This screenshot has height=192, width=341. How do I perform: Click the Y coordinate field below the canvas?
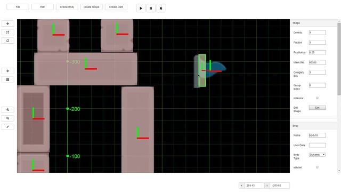tap(279, 186)
